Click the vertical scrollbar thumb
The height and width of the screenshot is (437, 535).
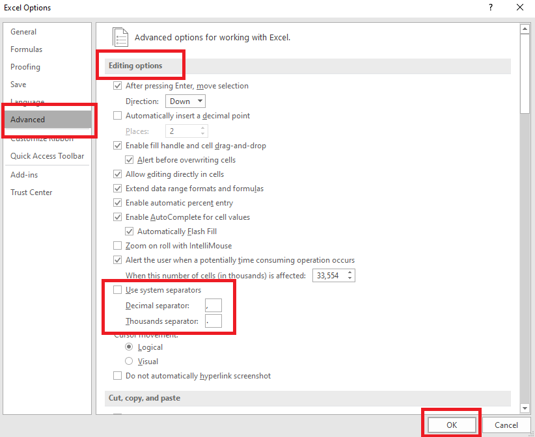coord(525,73)
